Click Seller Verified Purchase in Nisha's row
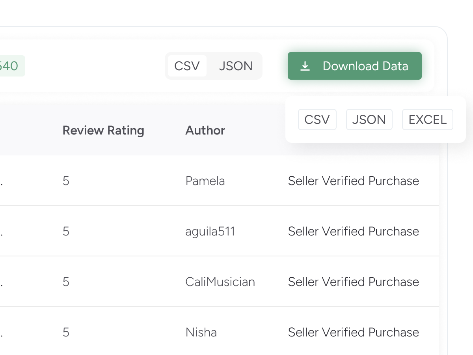 pyautogui.click(x=353, y=333)
